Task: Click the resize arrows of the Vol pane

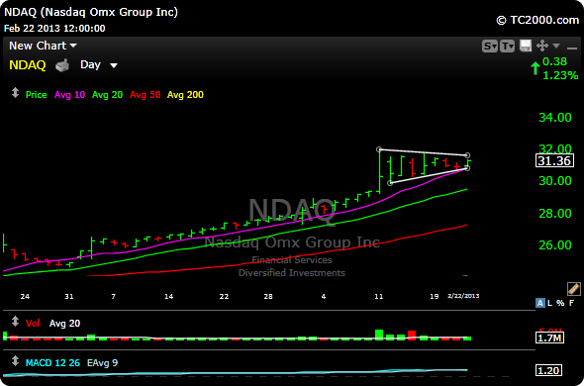Action: pos(15,321)
